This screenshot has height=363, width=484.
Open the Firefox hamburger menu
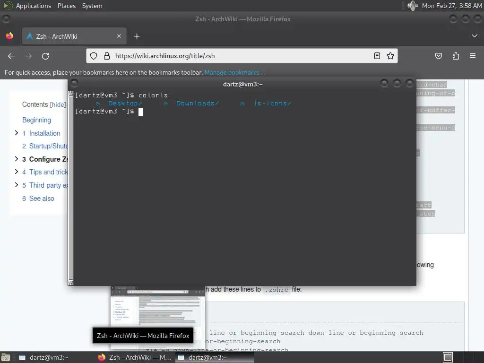tap(473, 56)
